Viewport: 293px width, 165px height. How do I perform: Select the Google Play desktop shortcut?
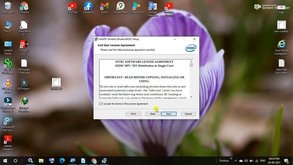coord(136,8)
